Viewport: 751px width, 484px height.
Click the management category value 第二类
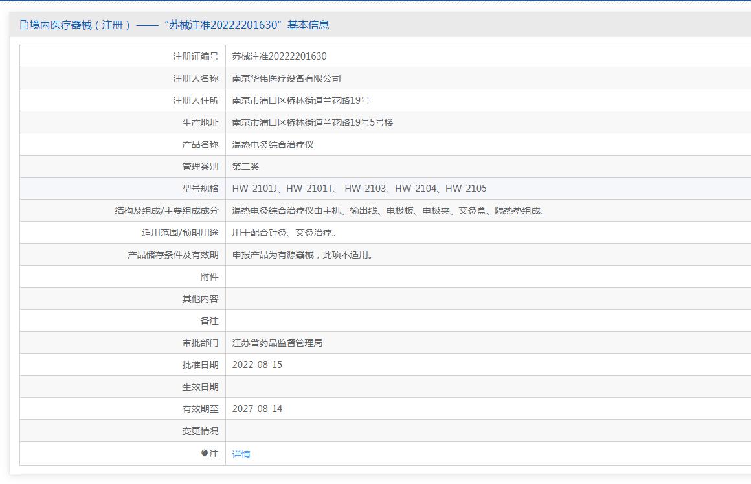click(245, 167)
